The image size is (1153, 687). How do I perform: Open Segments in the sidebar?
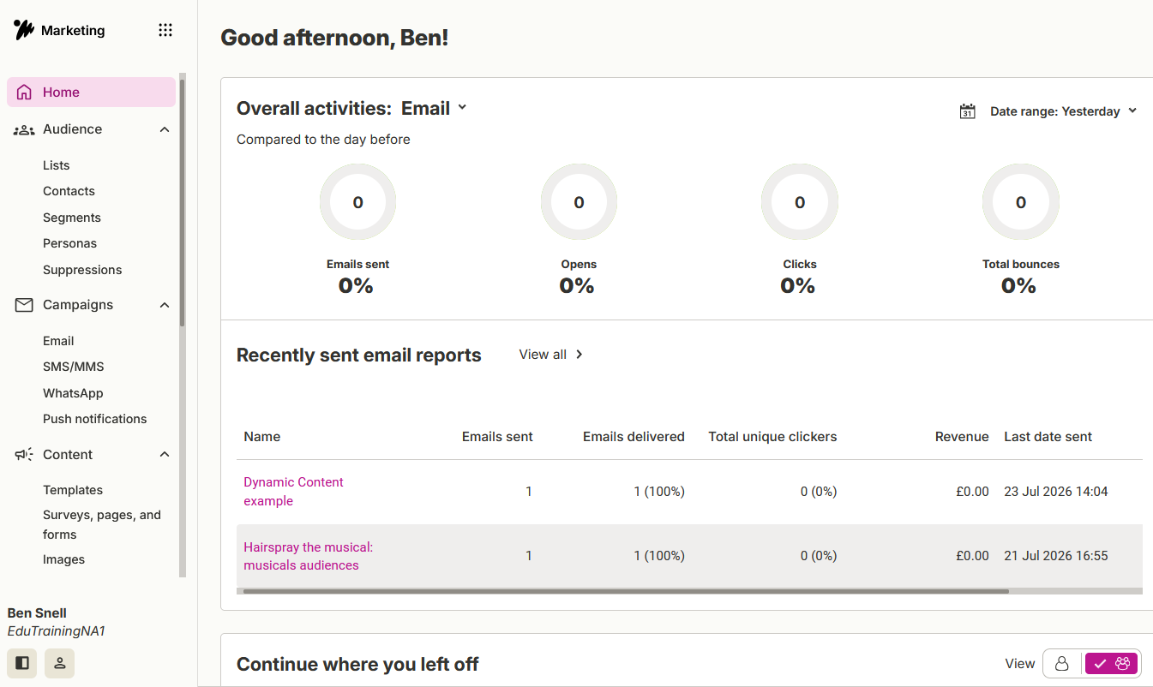tap(72, 218)
